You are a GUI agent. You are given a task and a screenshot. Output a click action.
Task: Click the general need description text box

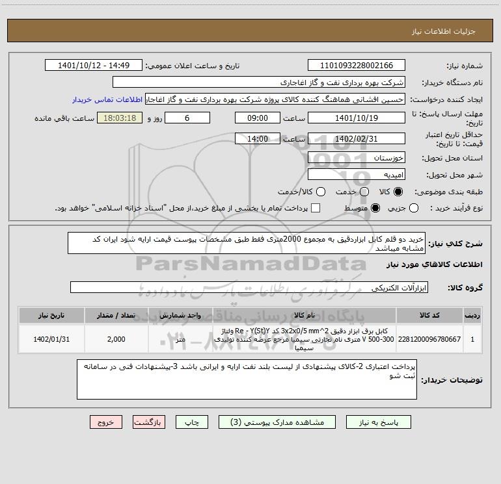coord(247,243)
